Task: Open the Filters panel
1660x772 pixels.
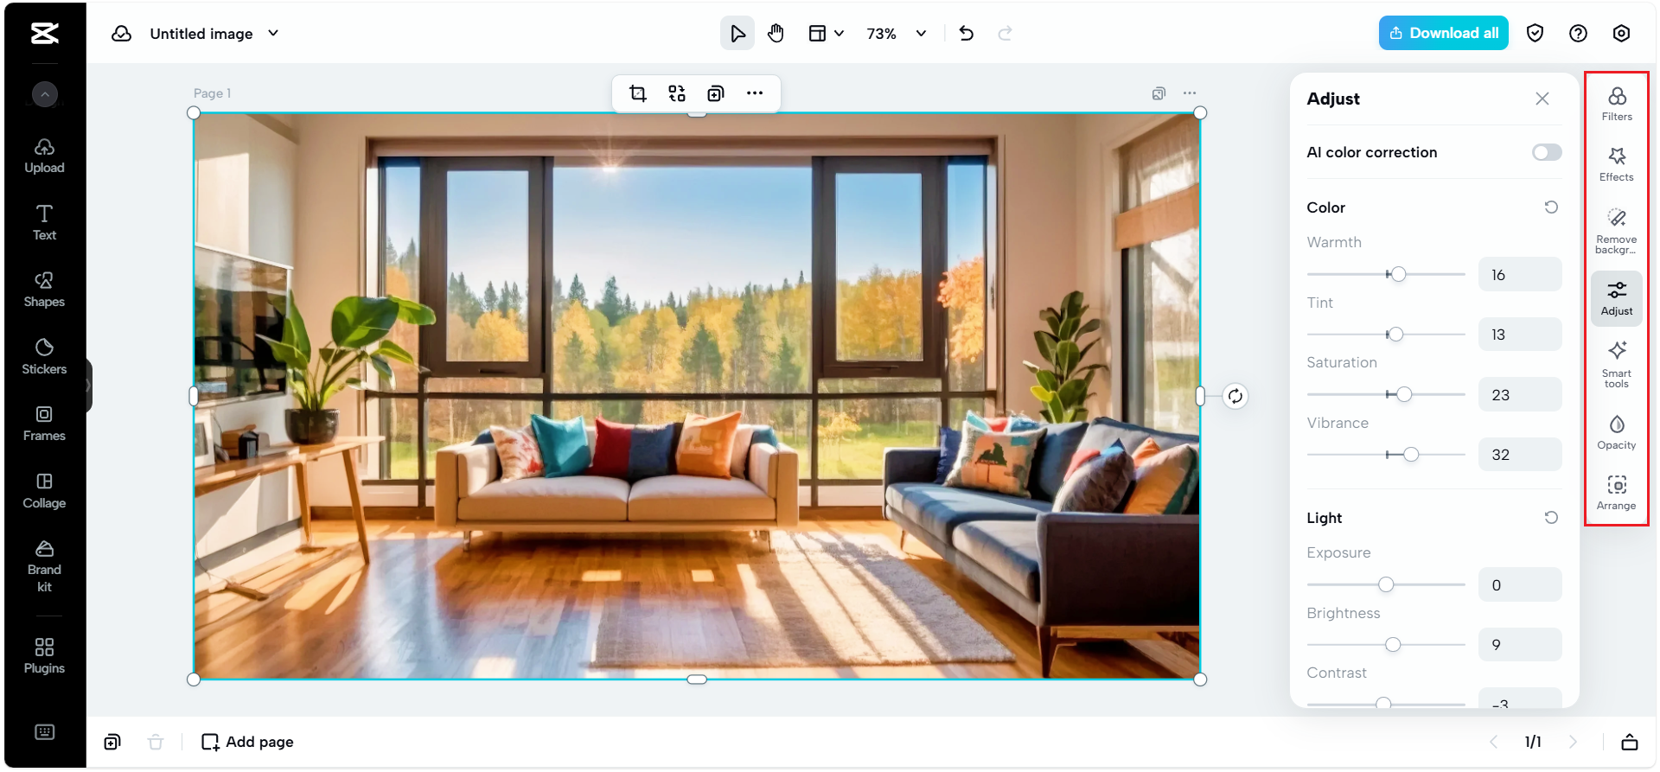Action: pyautogui.click(x=1616, y=103)
